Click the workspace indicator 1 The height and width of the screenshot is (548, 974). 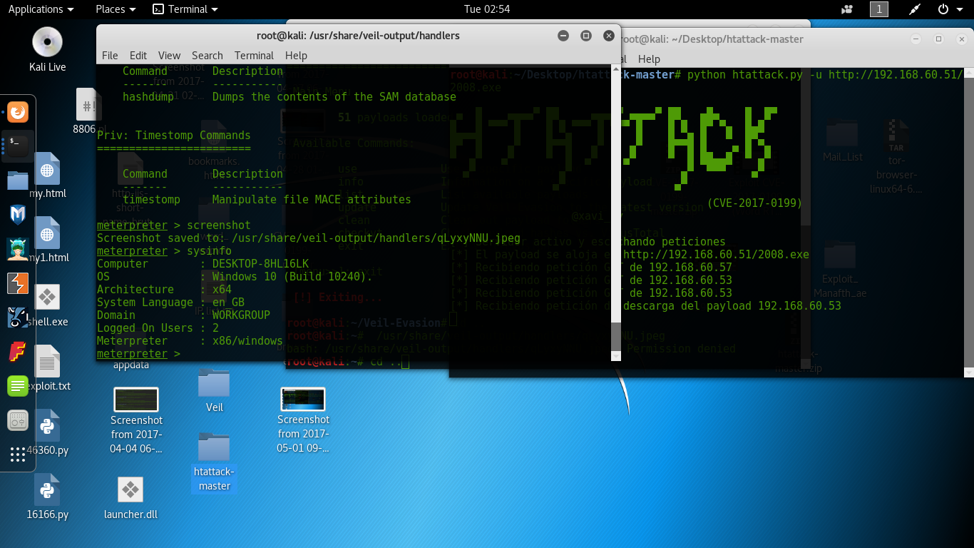click(x=879, y=9)
